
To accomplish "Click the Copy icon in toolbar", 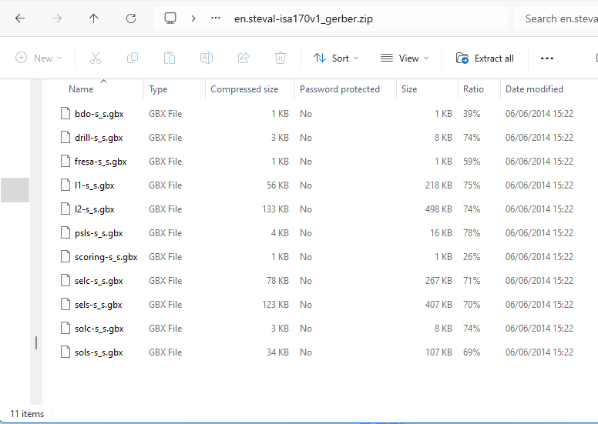I will [133, 58].
